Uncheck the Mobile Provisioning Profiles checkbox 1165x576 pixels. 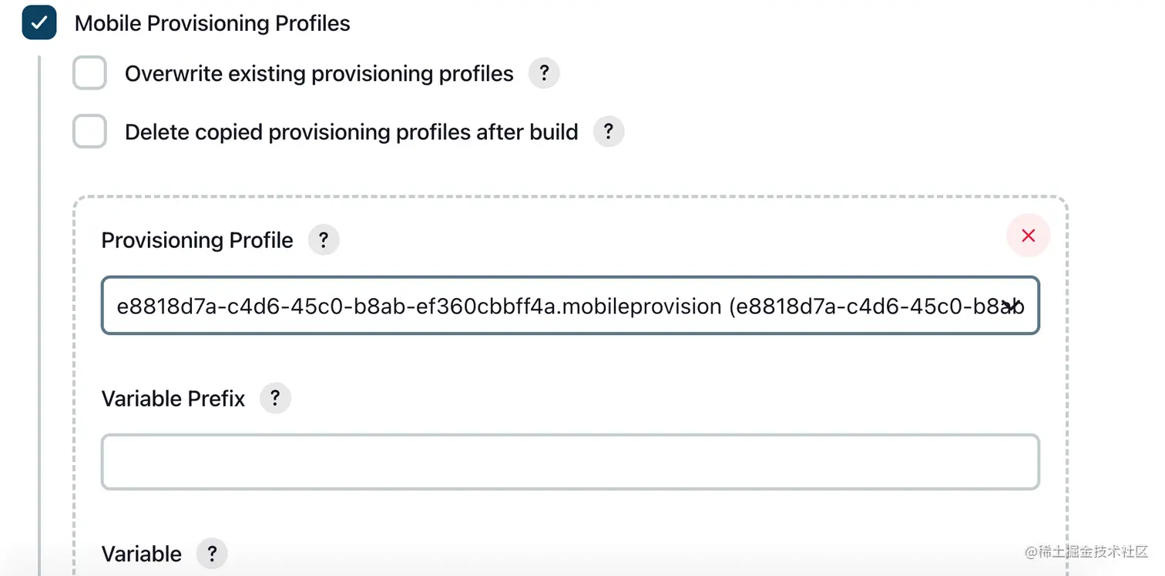click(x=39, y=22)
